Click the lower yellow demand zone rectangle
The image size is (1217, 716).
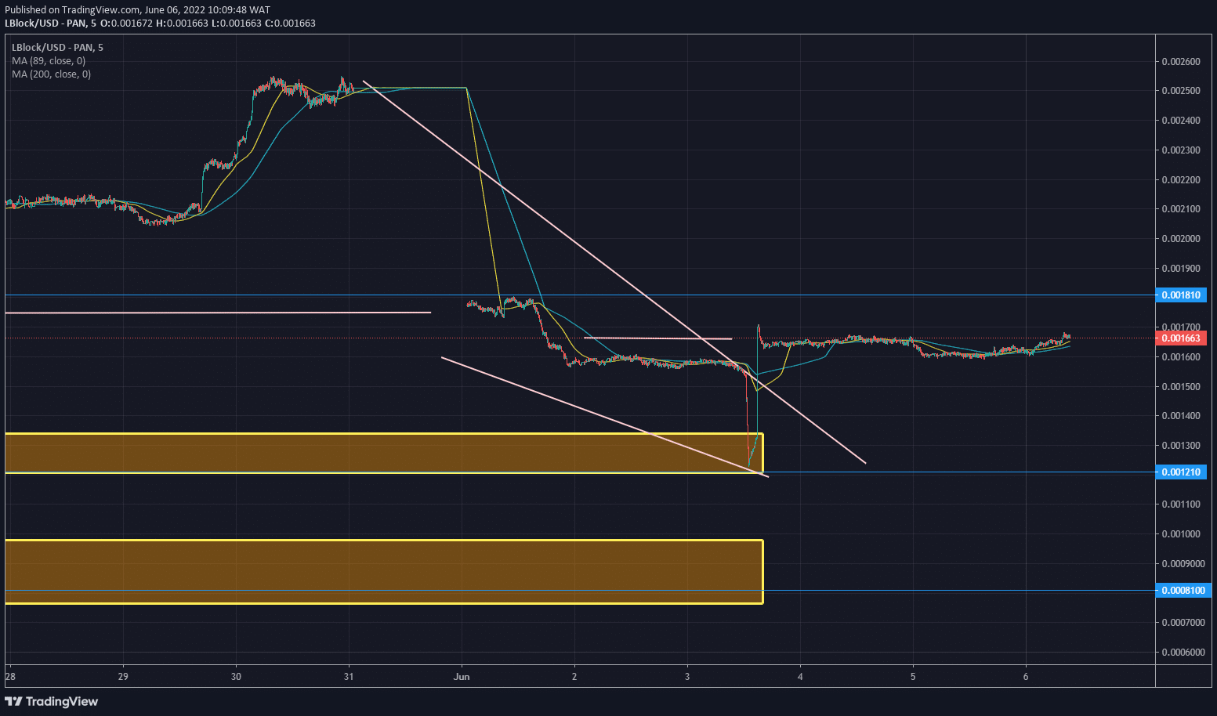pos(384,572)
